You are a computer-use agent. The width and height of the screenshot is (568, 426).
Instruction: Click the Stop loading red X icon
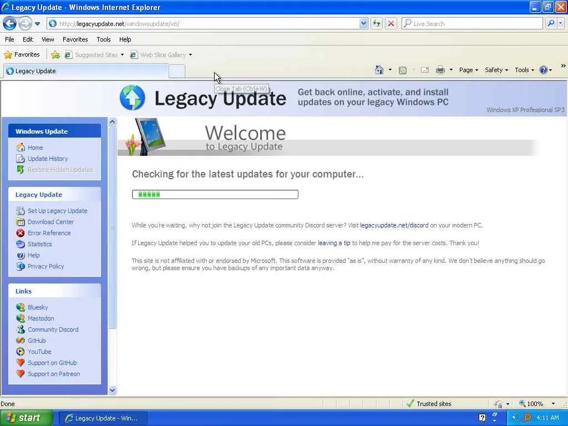pos(391,24)
